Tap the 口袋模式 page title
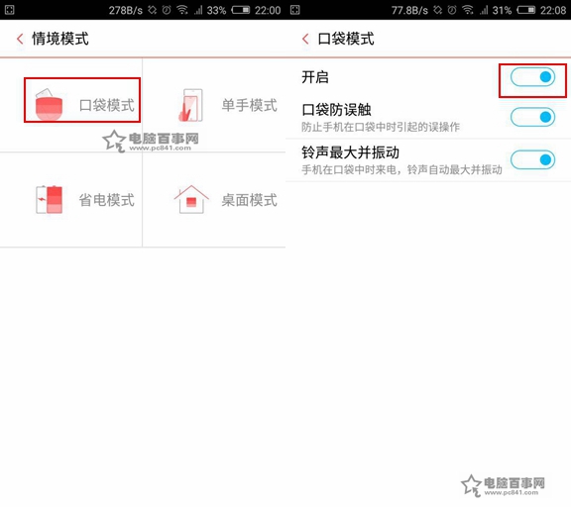Viewport: 571px width, 507px height. (346, 39)
